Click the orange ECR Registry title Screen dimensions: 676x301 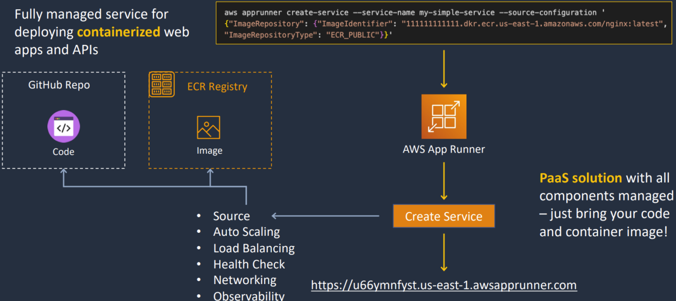[x=217, y=87]
